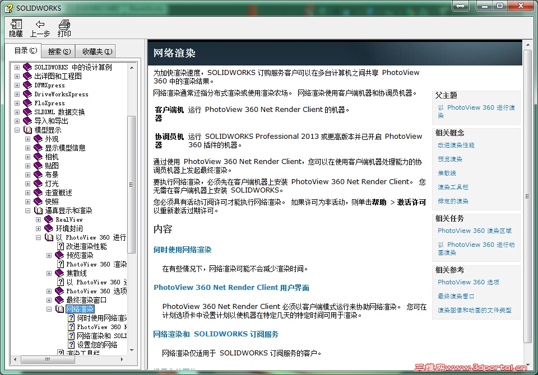Screen dimensions: 538x375
Task: Expand the PhotoView 360 选项 tree node
Action: [49, 291]
